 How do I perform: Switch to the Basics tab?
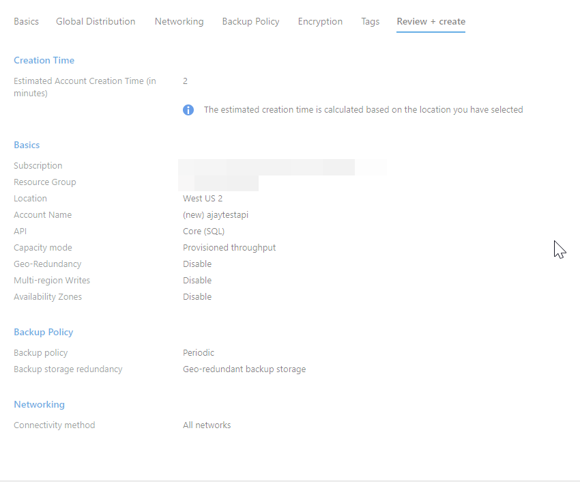26,21
